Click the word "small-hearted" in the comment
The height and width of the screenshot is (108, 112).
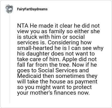pos(35,48)
